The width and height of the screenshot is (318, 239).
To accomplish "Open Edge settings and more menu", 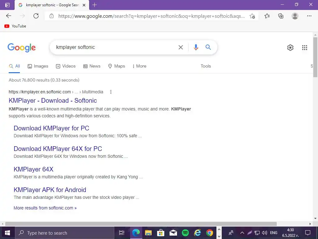I will point(309,16).
